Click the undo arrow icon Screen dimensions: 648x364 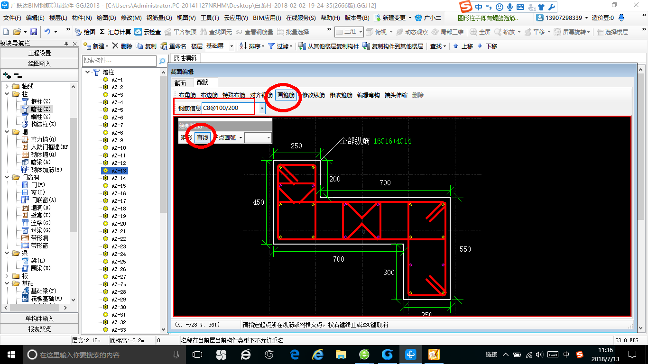coord(47,32)
